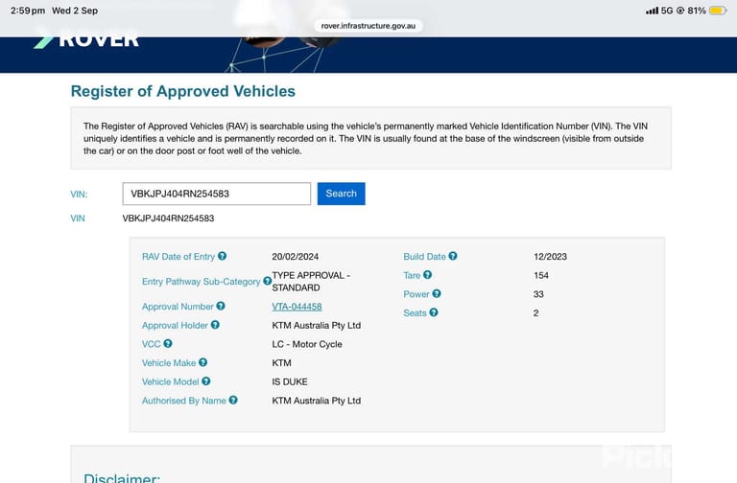This screenshot has width=737, height=483.
Task: Select the Vehicle Make value KTM
Action: point(281,363)
